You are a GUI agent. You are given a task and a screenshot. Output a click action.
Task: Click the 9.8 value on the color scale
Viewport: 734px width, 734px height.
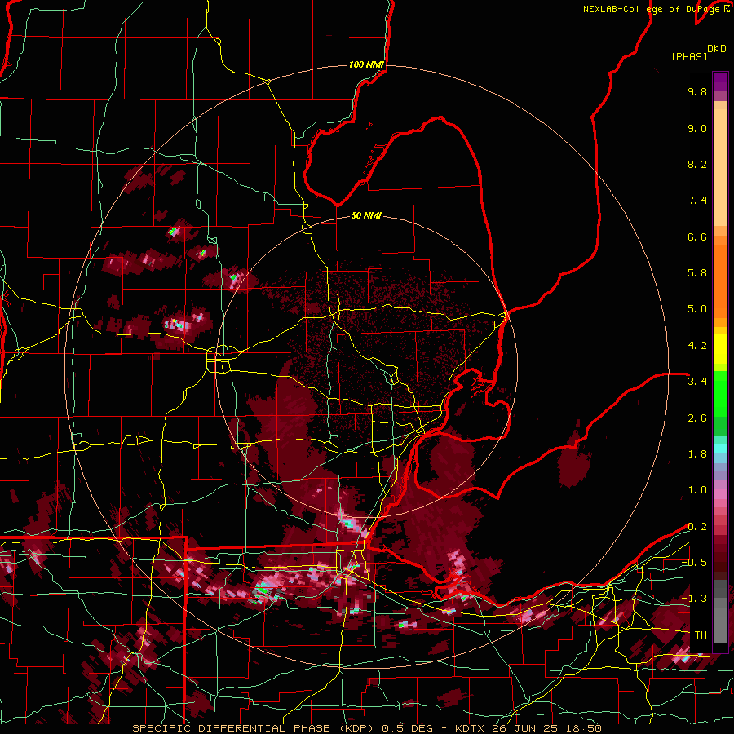(697, 91)
